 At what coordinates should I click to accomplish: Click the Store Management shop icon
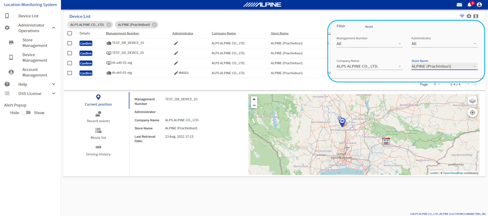pos(11,43)
